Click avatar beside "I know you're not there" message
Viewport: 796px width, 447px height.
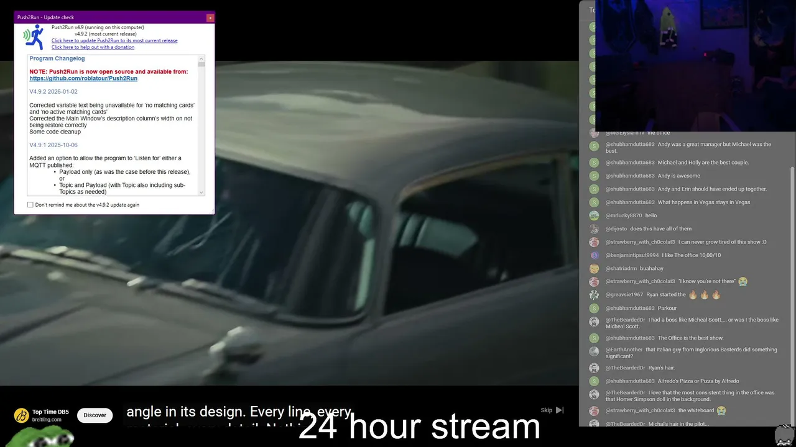click(x=594, y=281)
